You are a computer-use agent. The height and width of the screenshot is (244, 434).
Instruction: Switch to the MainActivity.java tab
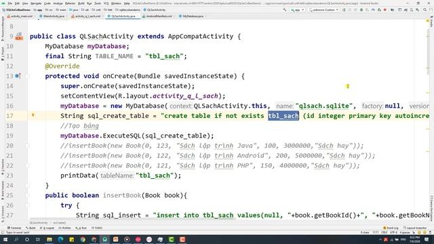click(x=52, y=16)
